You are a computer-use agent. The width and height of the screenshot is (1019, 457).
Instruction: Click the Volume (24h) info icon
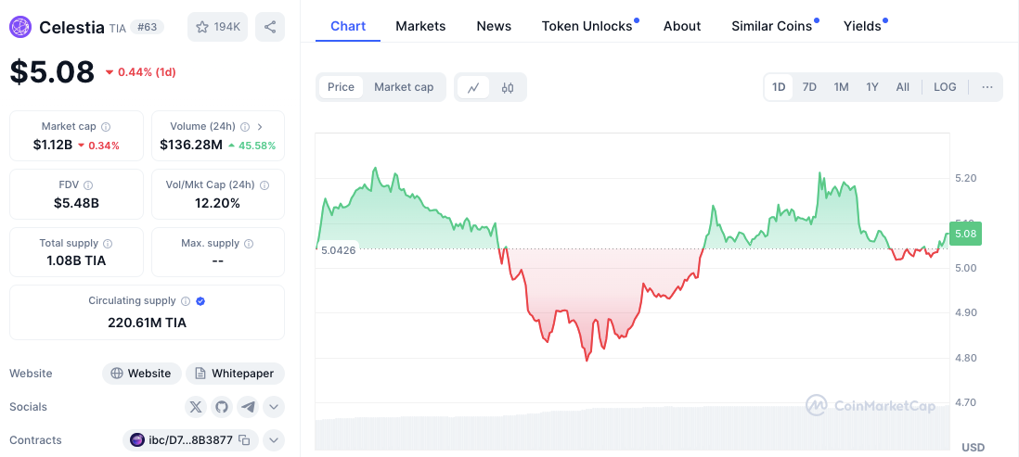[245, 127]
